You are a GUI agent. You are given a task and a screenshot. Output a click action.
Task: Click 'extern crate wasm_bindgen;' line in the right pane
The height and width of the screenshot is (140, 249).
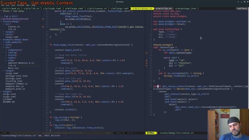point(170,16)
